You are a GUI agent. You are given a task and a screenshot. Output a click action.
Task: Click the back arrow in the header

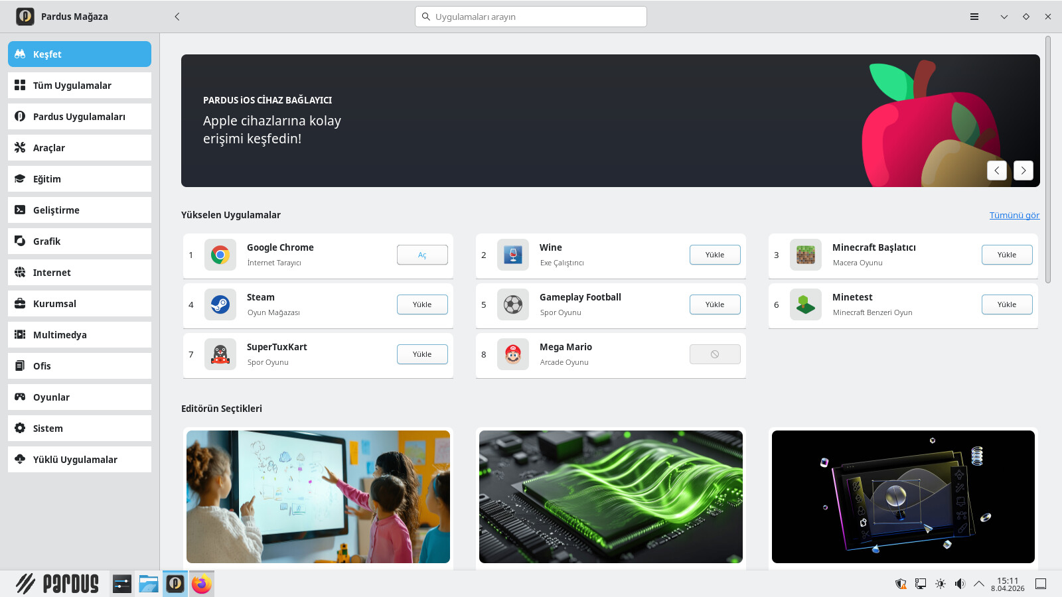(x=177, y=17)
